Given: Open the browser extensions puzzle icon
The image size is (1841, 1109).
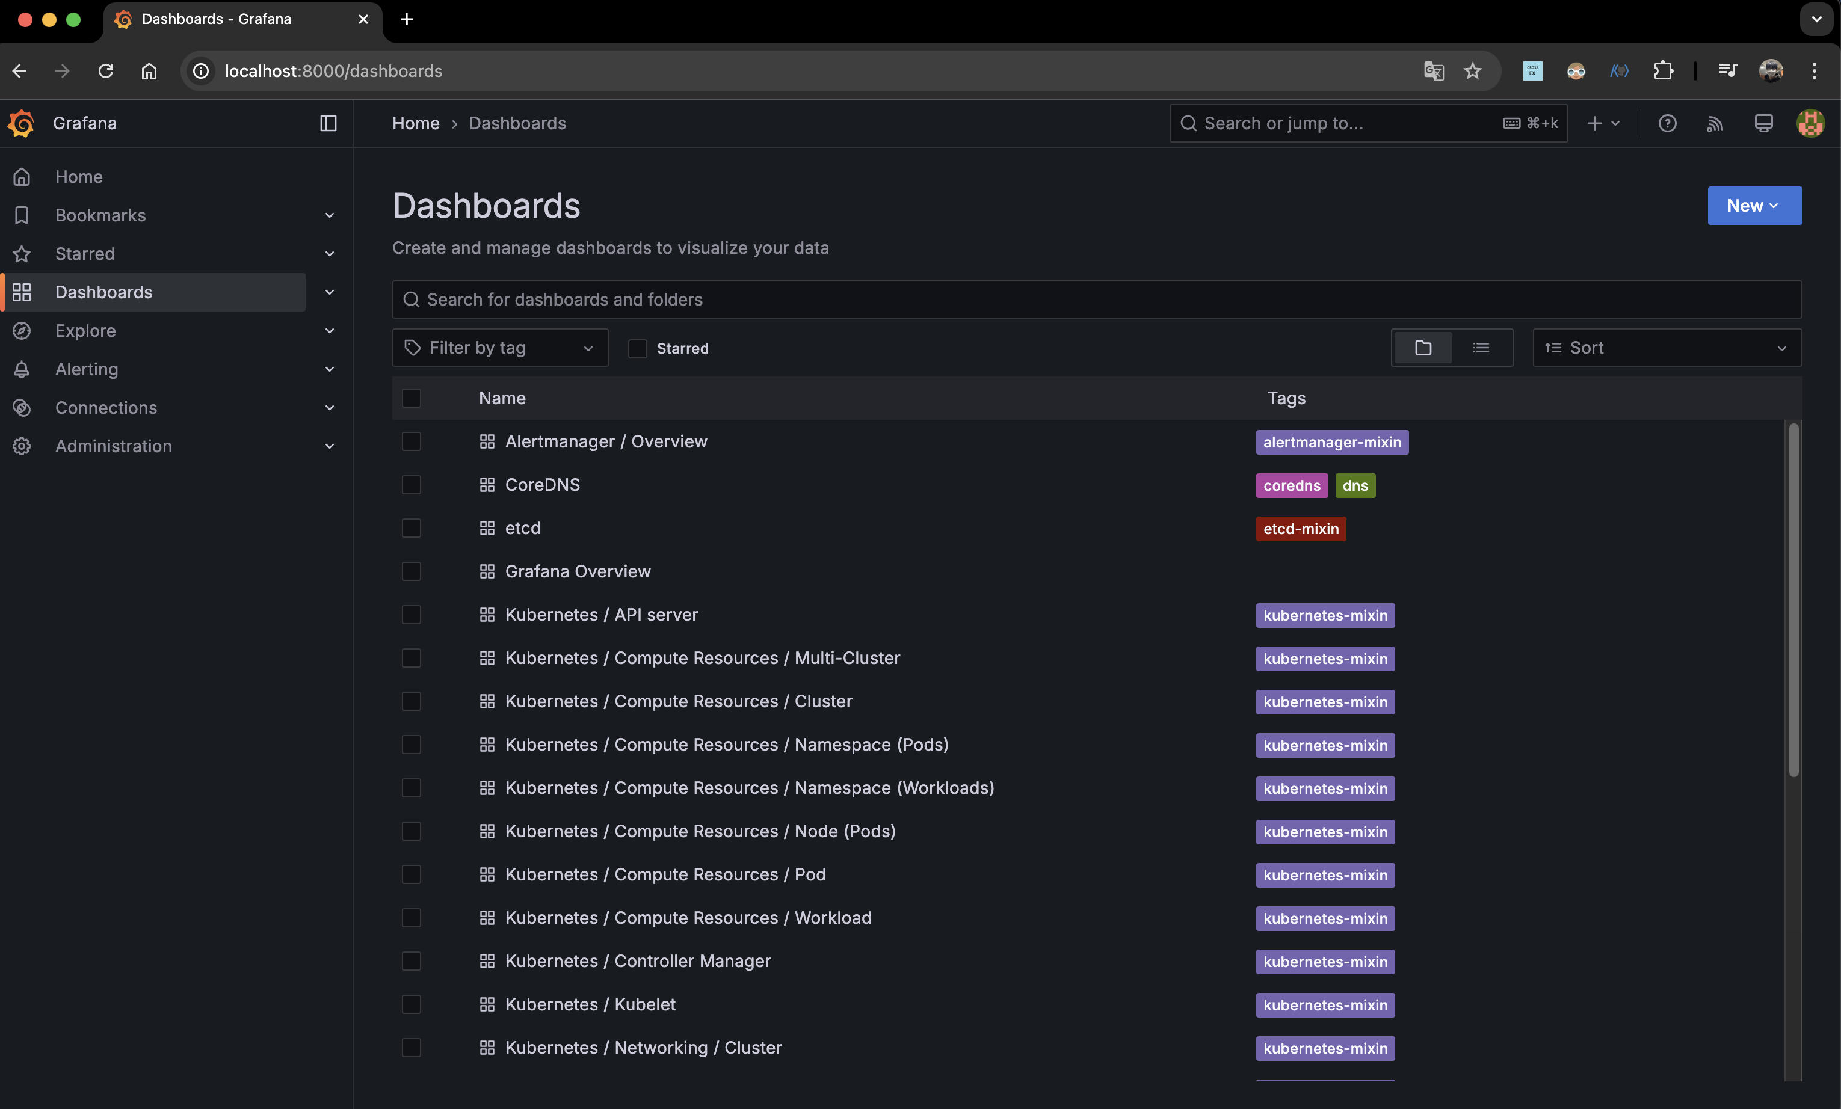Looking at the screenshot, I should point(1663,71).
